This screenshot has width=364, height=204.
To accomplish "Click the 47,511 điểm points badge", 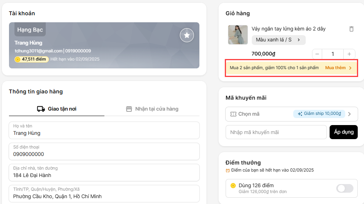I will click(x=31, y=59).
